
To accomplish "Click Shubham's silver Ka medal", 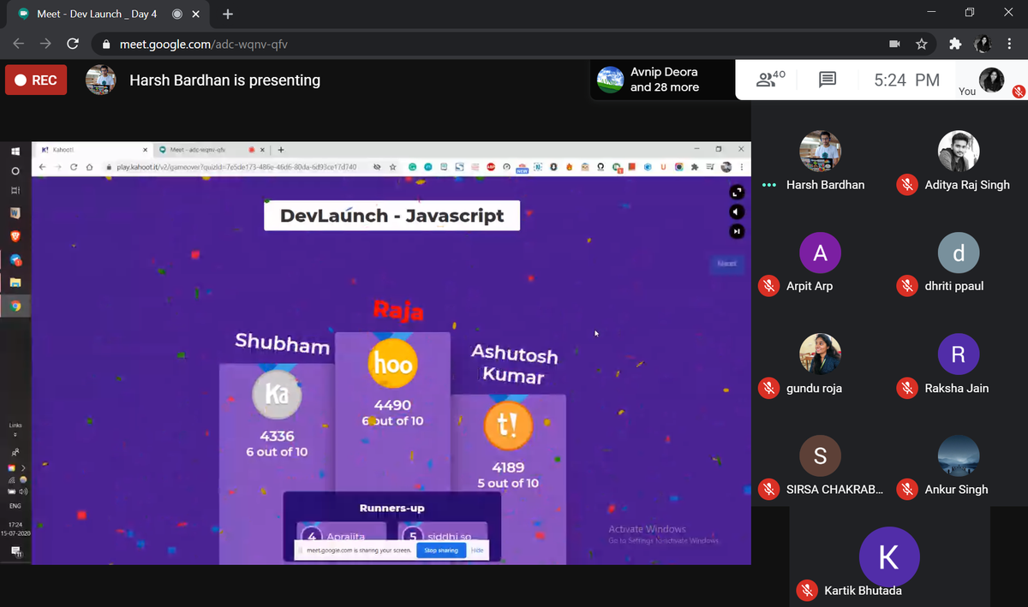I will point(277,396).
